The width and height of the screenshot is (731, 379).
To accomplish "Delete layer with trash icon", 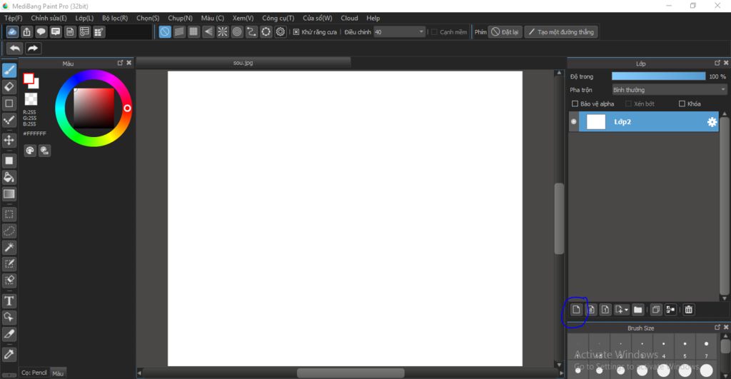I will coord(689,310).
